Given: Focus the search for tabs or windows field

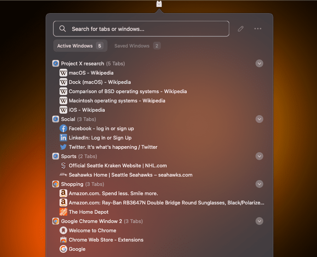Looking at the screenshot, I should tap(141, 29).
